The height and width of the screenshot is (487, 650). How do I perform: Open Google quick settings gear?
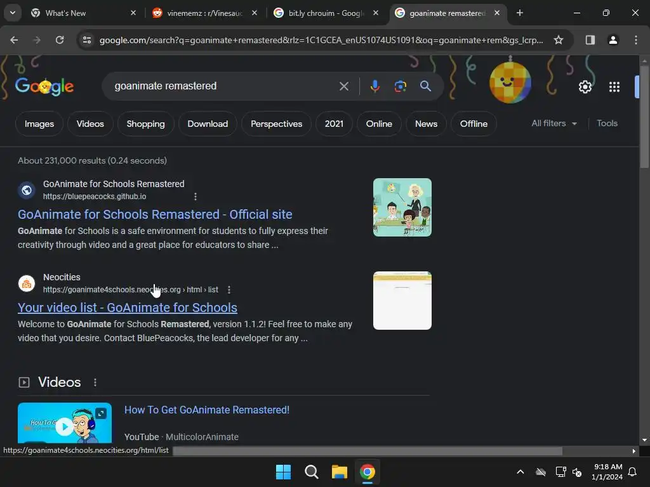(585, 87)
